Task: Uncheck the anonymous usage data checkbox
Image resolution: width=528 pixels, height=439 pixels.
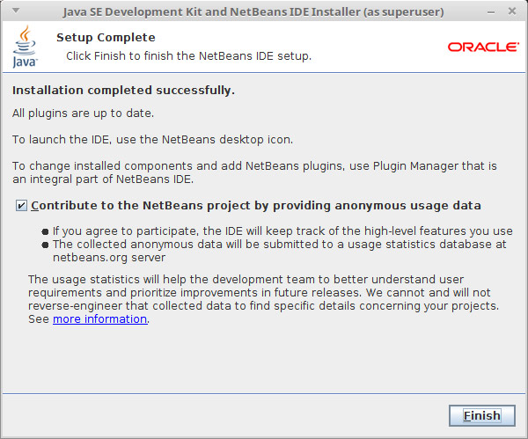Action: coord(21,205)
